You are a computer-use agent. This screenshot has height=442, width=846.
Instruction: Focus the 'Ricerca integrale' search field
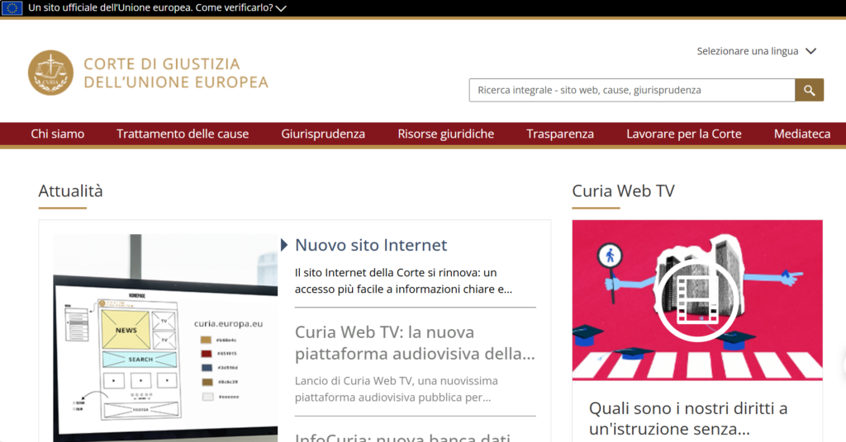(631, 90)
